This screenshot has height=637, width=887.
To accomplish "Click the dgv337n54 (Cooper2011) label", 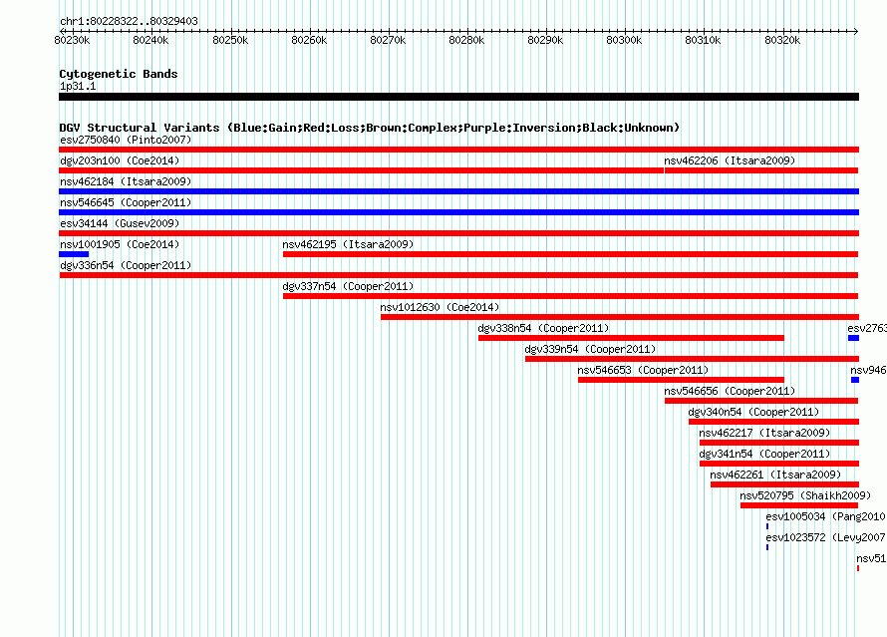I will (x=348, y=286).
